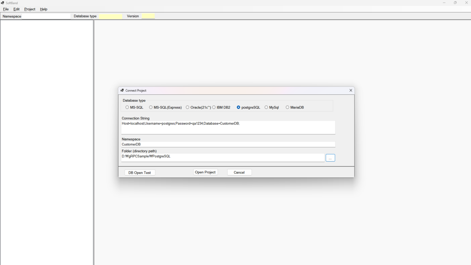
Task: Click into the Connection String text box
Action: (228, 127)
